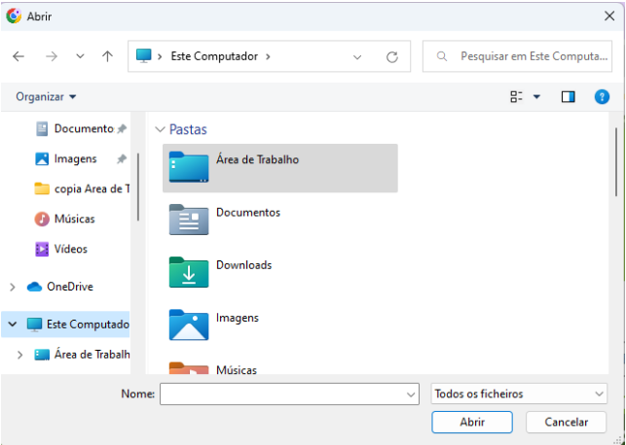Open the Organizar menu

[46, 97]
